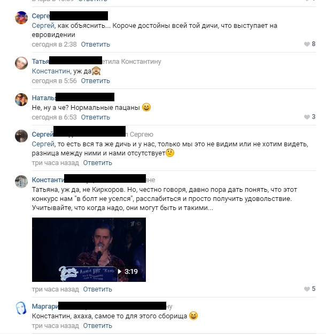This screenshot has width=326, height=336.
Task: Reply to Tatyana's comment from 5:56
Action: tap(95, 81)
